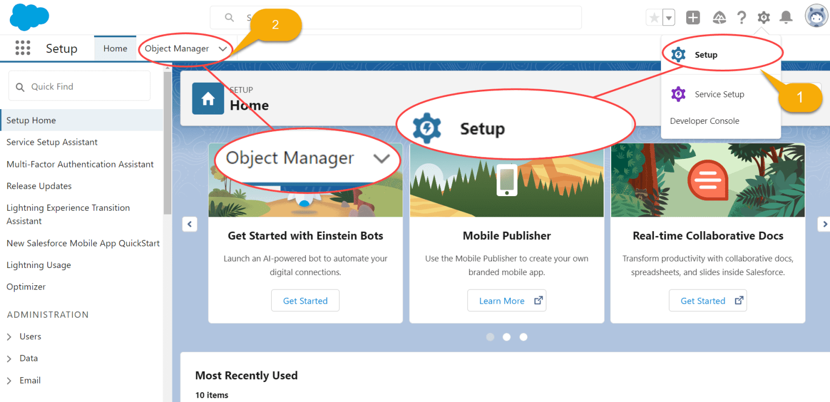Select the second carousel dot
This screenshot has width=830, height=402.
(x=507, y=337)
